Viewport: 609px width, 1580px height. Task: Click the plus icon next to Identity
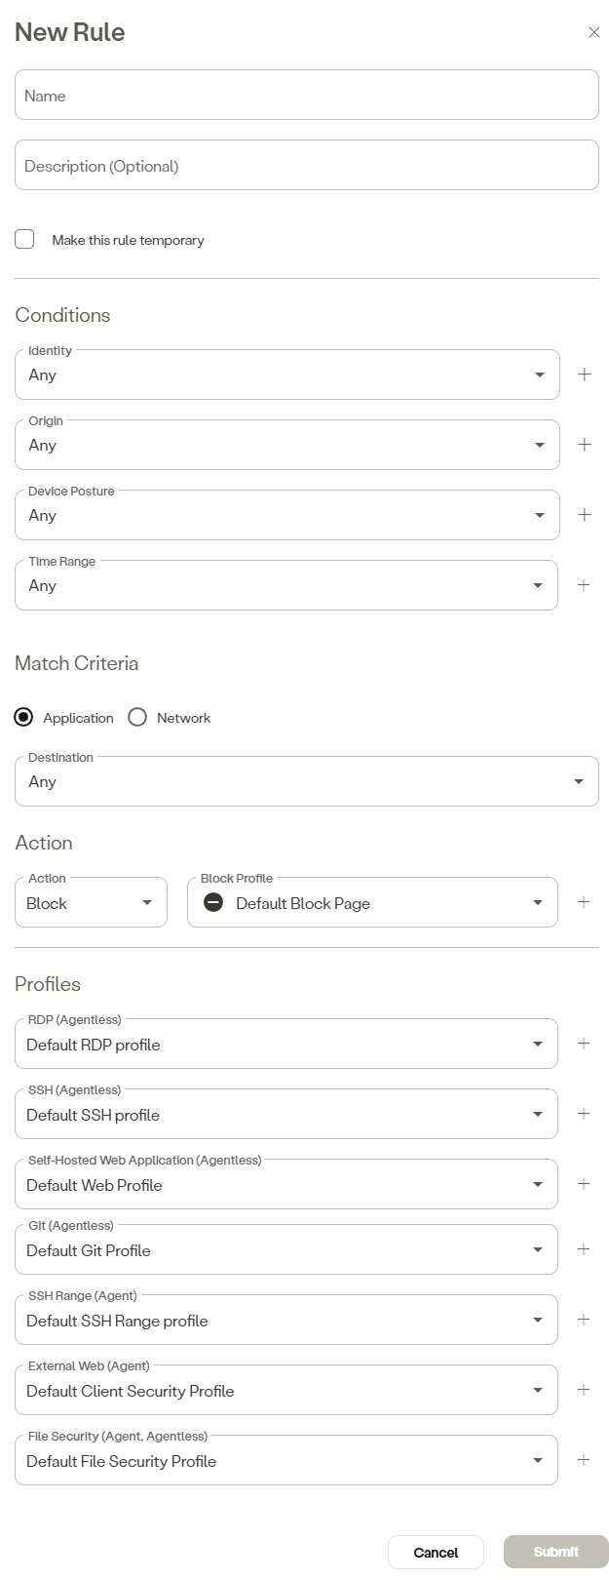tap(585, 375)
